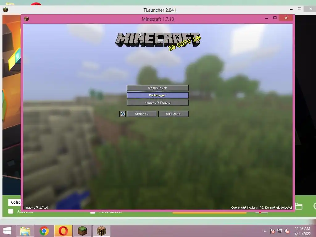
Task: Click the muted volume tray icon
Action: coord(287,231)
